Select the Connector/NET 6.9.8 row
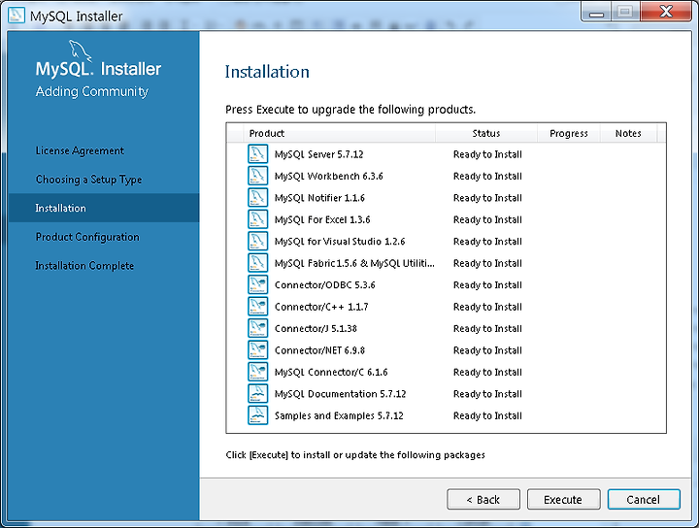Viewport: 699px width, 528px height. 446,350
